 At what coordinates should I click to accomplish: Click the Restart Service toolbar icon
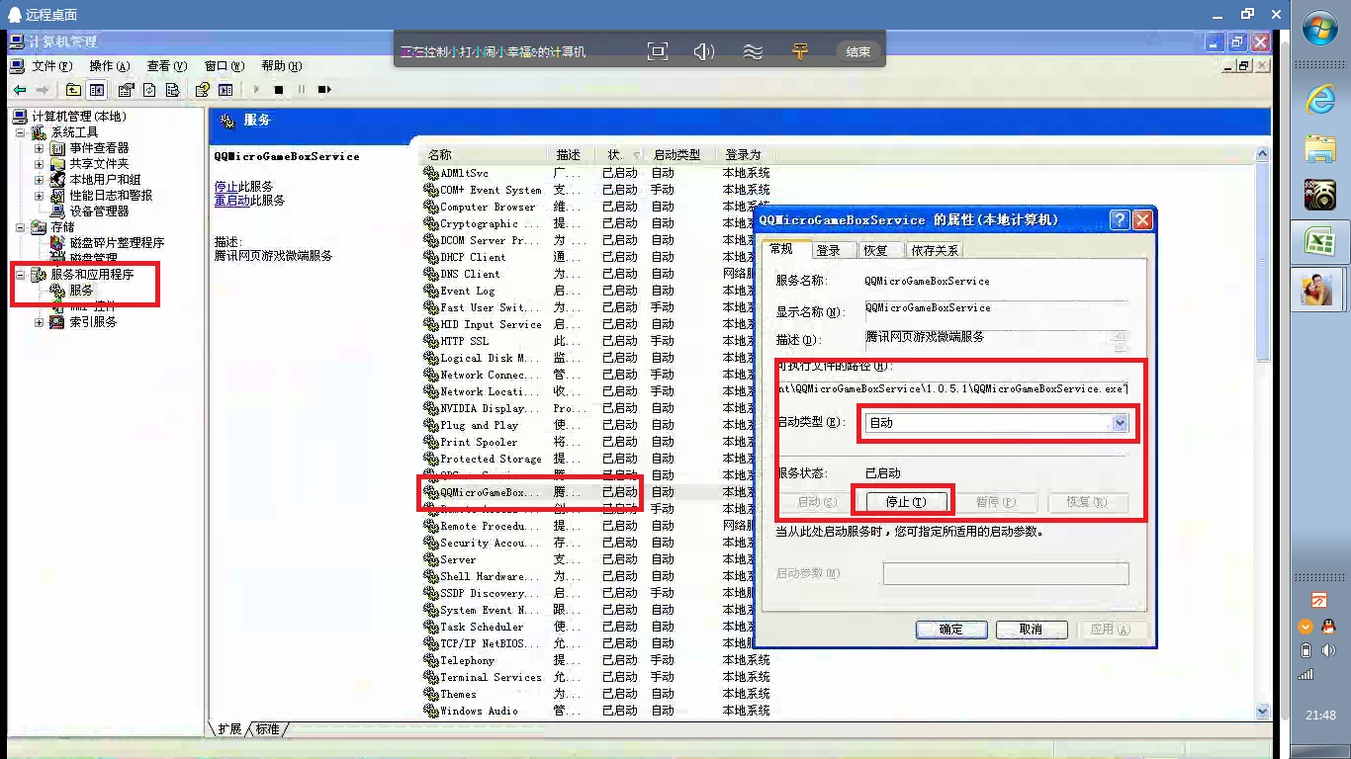[x=323, y=90]
